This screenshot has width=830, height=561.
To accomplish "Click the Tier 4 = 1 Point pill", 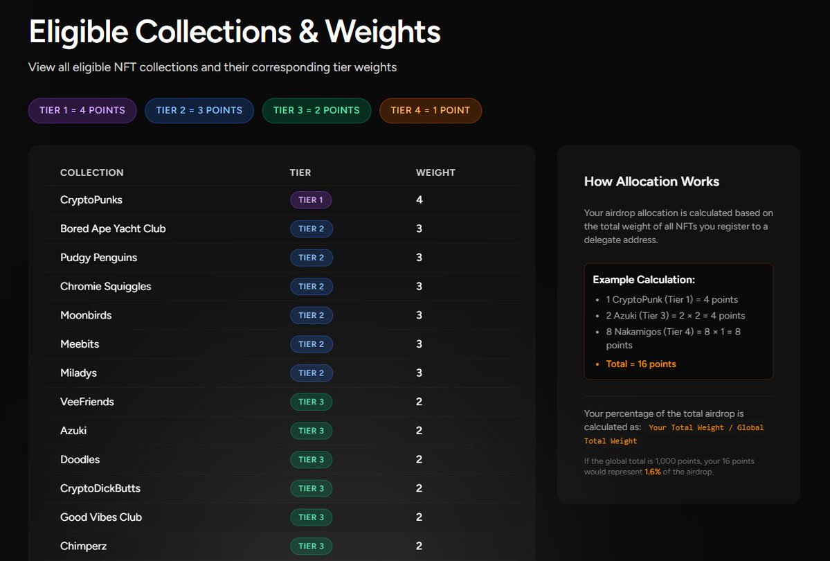I will click(431, 110).
